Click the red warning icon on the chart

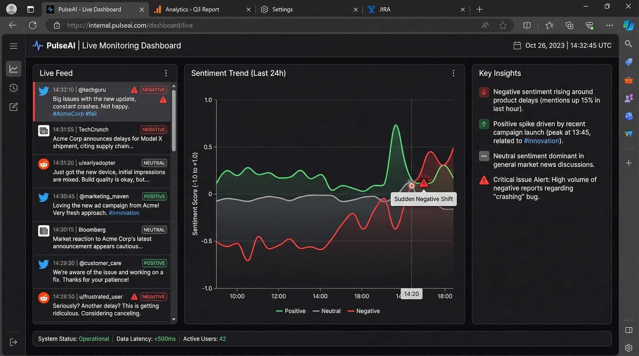coord(424,183)
